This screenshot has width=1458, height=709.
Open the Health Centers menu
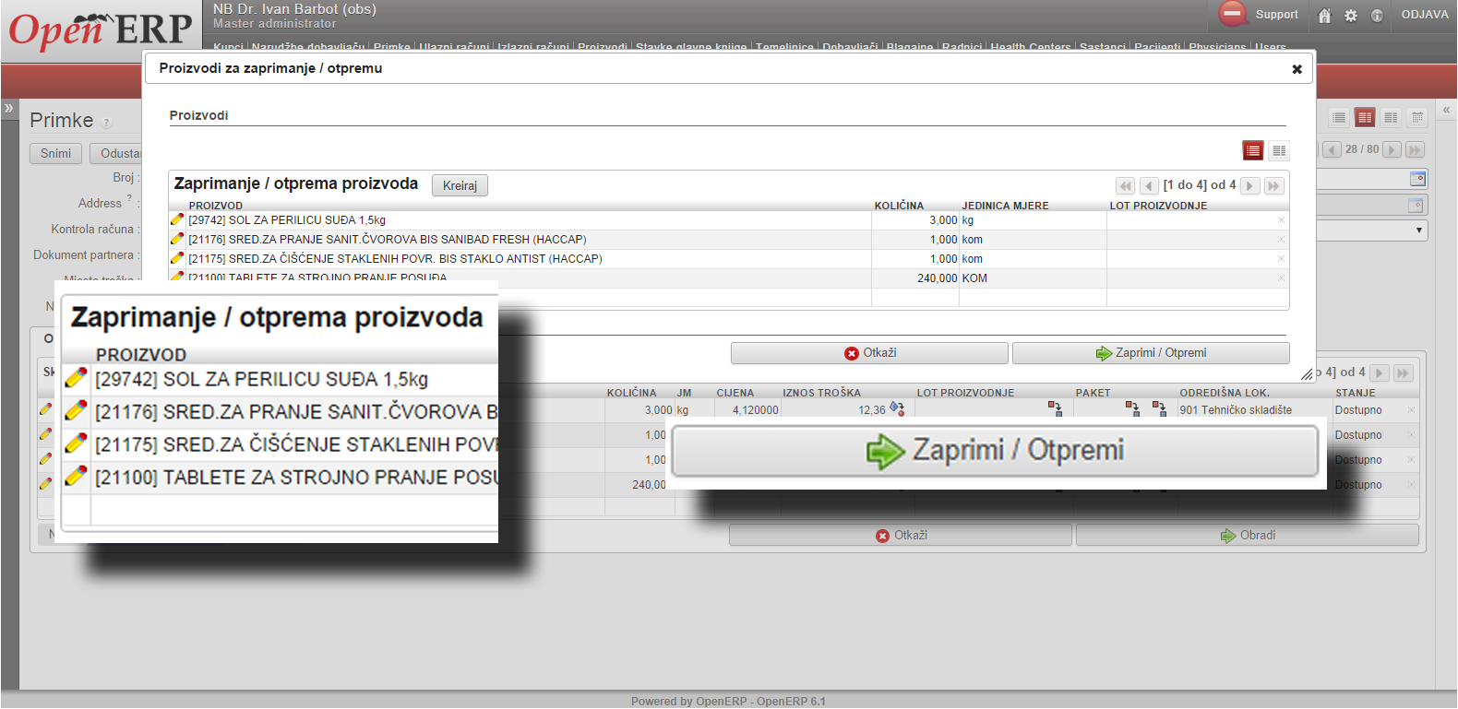tap(1031, 47)
